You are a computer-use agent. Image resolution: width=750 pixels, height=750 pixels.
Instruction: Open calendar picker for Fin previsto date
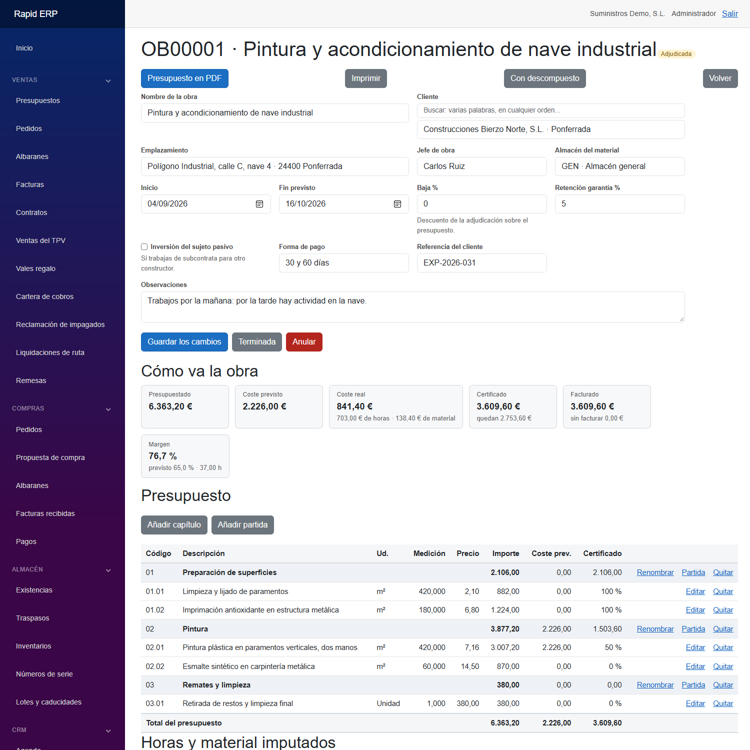[397, 204]
